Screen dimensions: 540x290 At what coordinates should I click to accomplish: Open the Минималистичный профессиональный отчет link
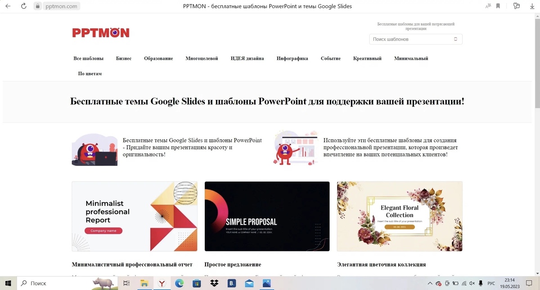point(132,264)
